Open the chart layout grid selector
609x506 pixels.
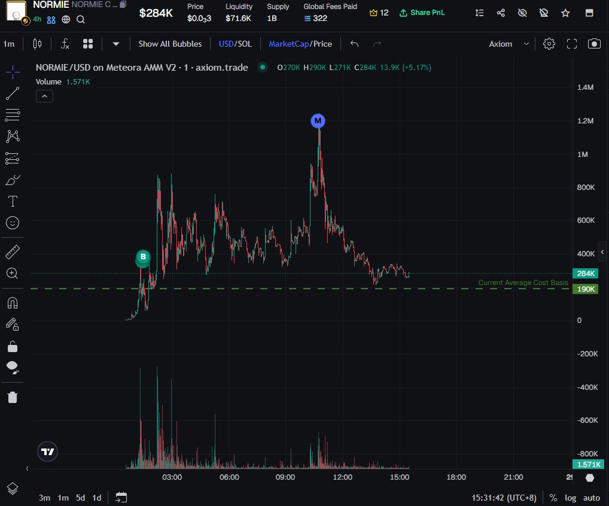tap(88, 44)
